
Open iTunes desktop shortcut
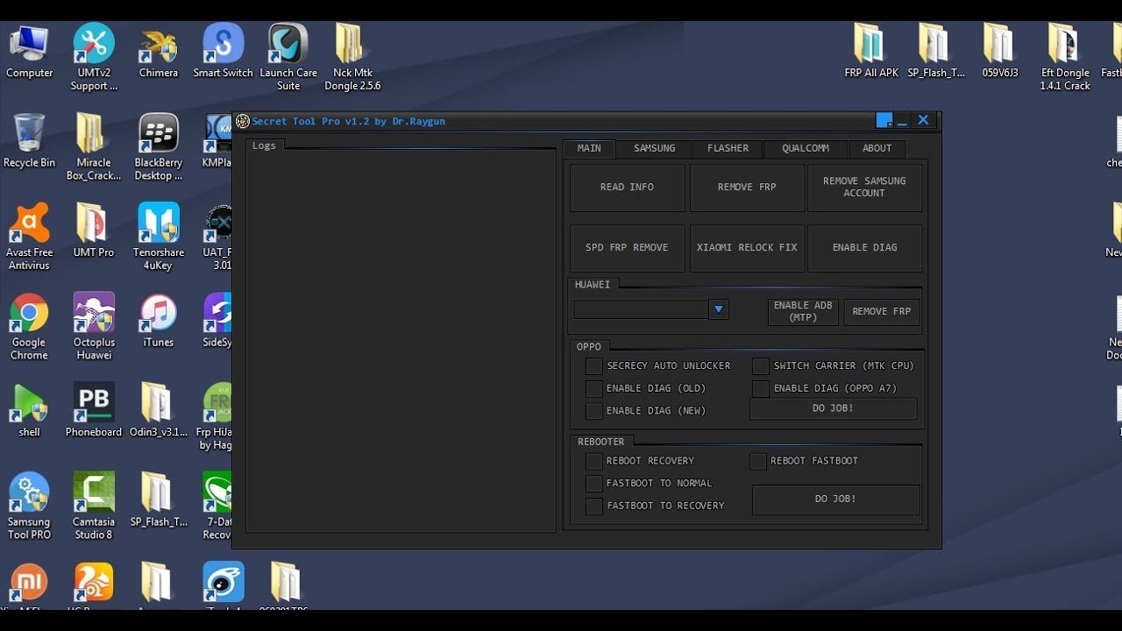(x=159, y=321)
